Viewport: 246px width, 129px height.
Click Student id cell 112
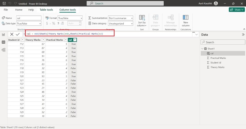16,44
